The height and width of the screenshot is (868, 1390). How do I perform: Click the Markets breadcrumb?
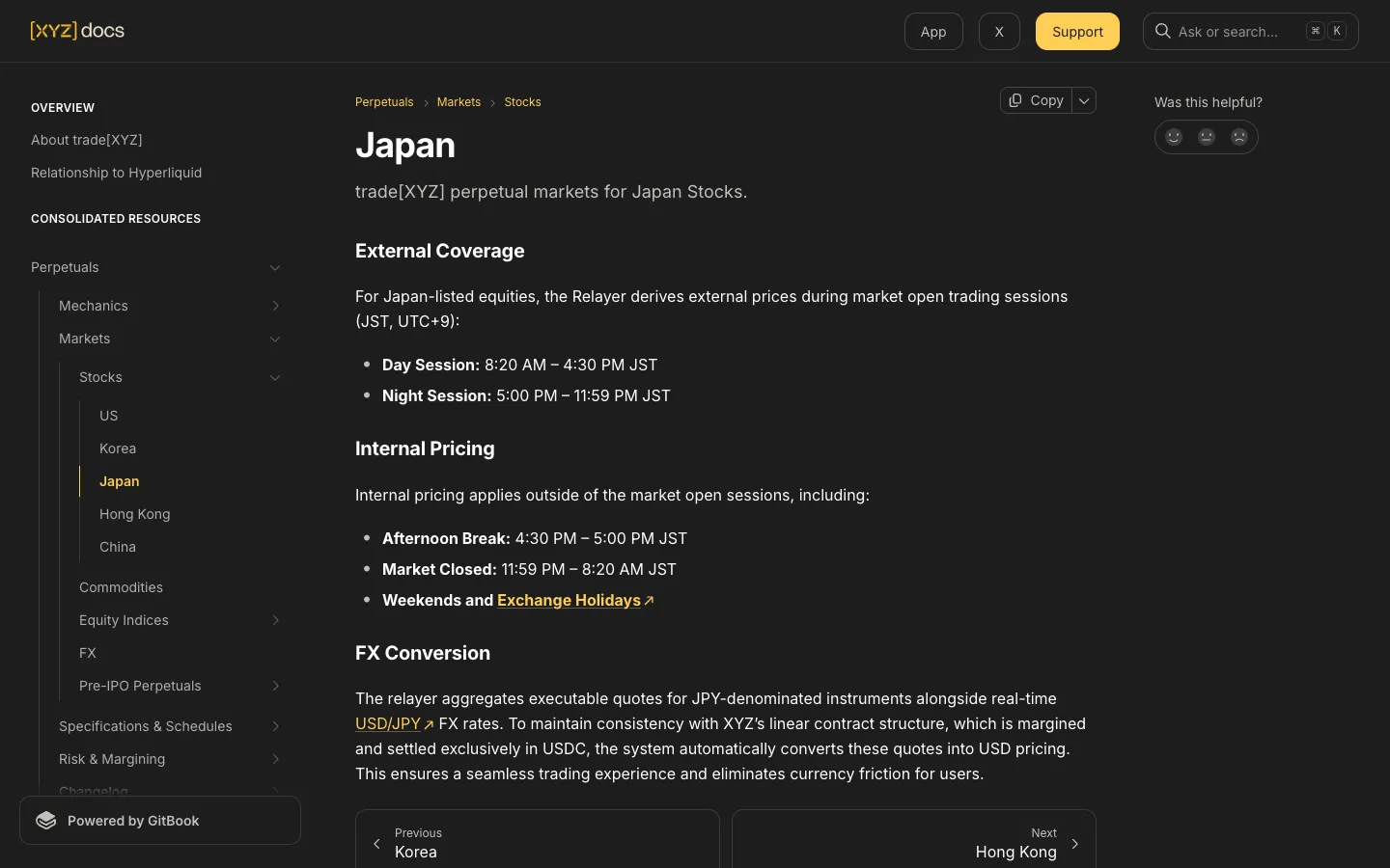(x=459, y=102)
